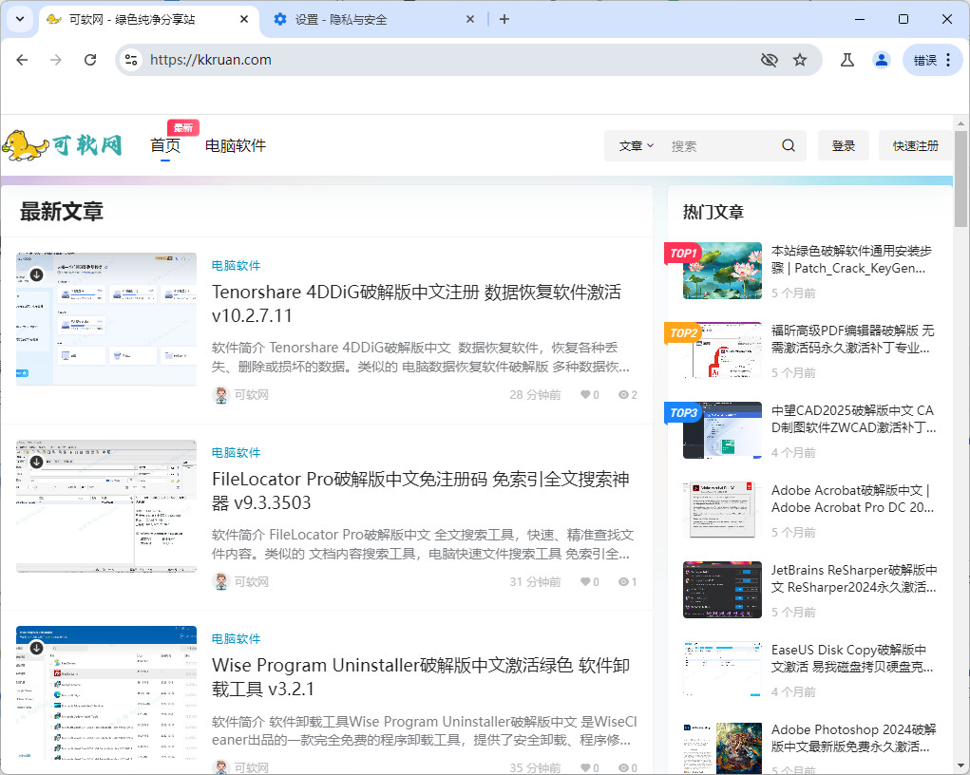Click the page vertical scrollbar thumb
The height and width of the screenshot is (775, 970).
961,180
